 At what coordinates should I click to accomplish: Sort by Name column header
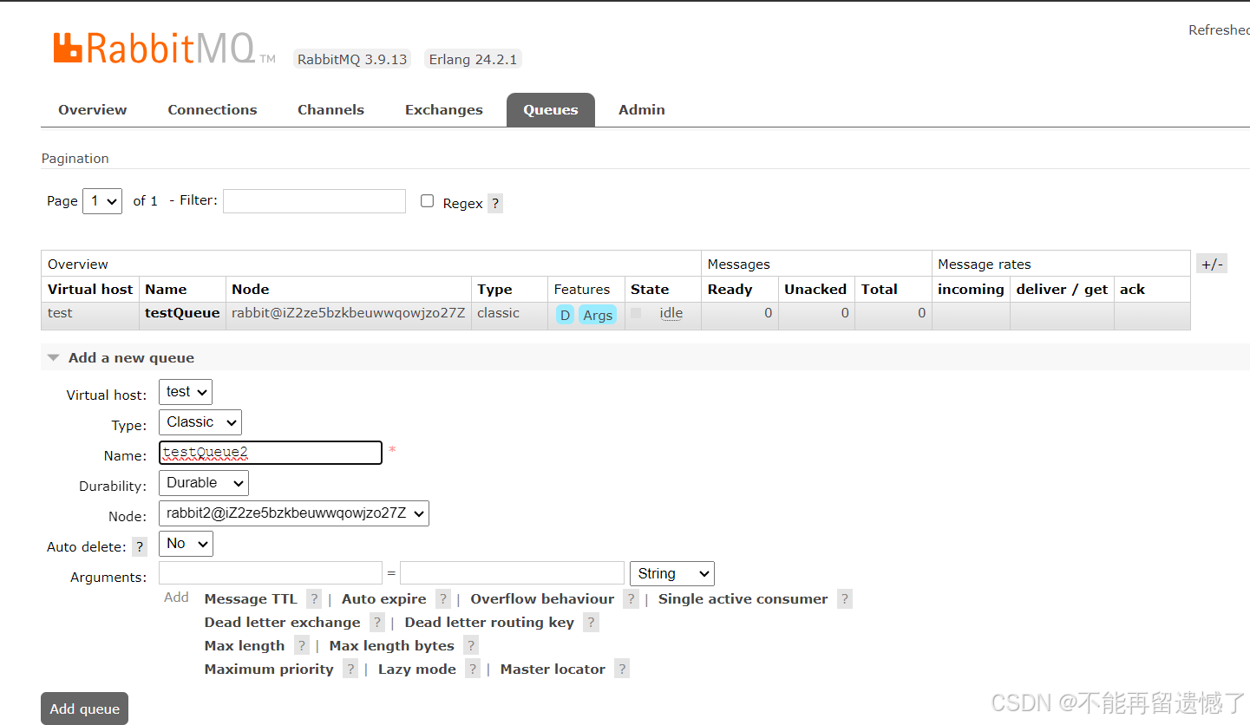click(166, 289)
